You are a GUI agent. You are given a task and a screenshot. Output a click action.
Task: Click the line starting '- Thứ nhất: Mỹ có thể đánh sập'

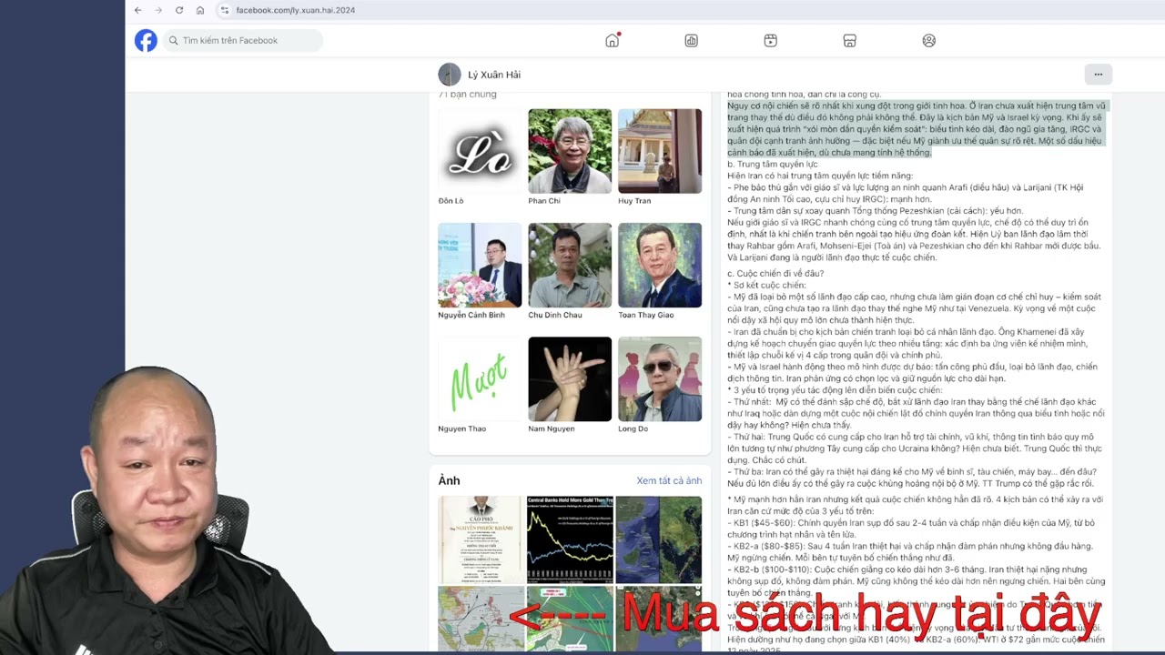pyautogui.click(x=915, y=413)
